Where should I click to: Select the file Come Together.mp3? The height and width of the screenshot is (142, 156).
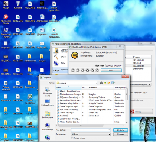67,106
